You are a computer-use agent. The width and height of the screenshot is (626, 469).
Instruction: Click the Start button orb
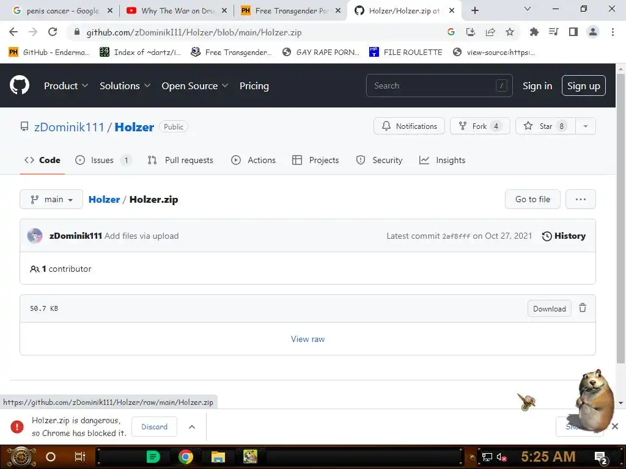point(21,457)
